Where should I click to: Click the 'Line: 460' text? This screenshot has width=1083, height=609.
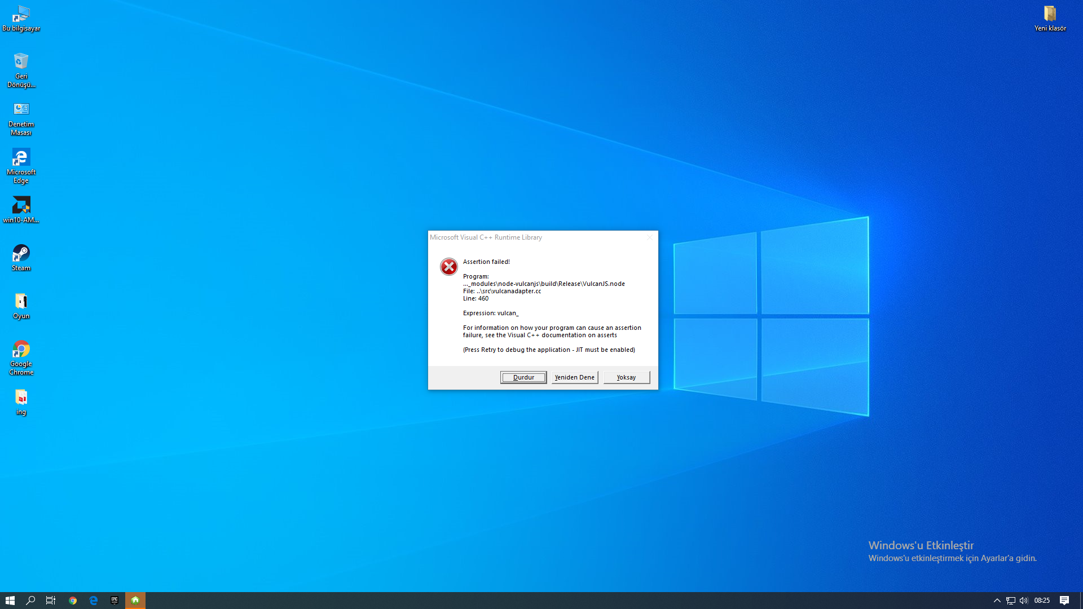pos(476,298)
